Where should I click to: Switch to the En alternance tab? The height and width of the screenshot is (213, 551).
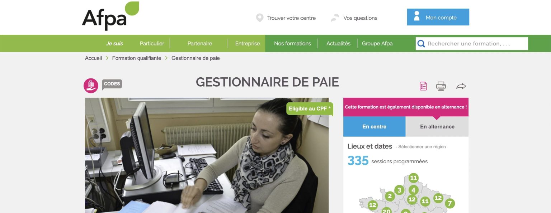pyautogui.click(x=437, y=127)
